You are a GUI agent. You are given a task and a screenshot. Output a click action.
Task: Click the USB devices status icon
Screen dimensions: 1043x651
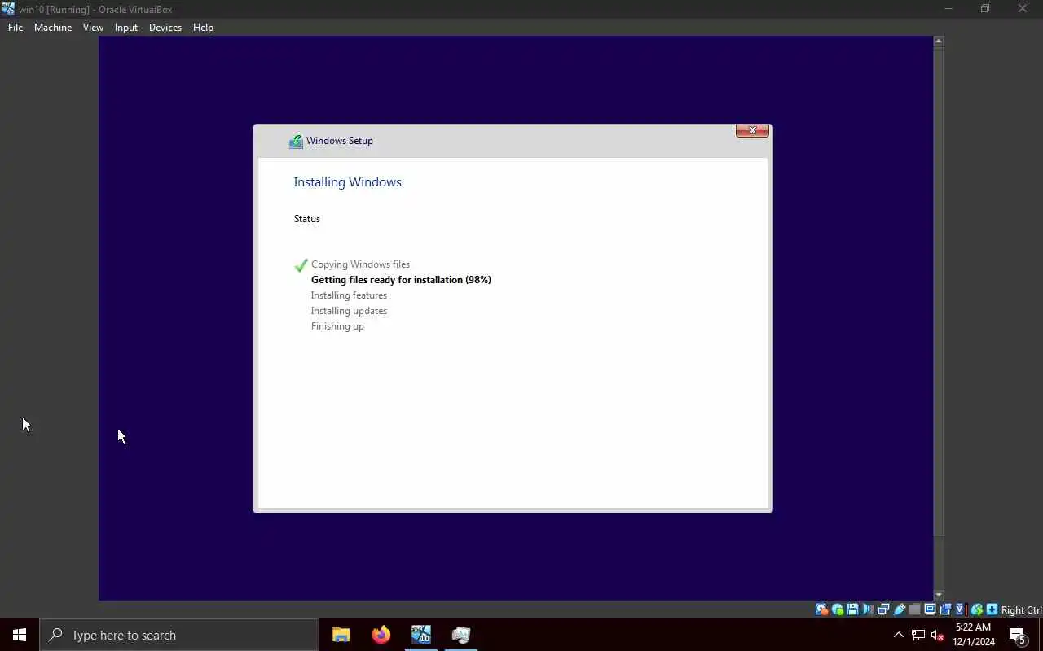point(899,609)
